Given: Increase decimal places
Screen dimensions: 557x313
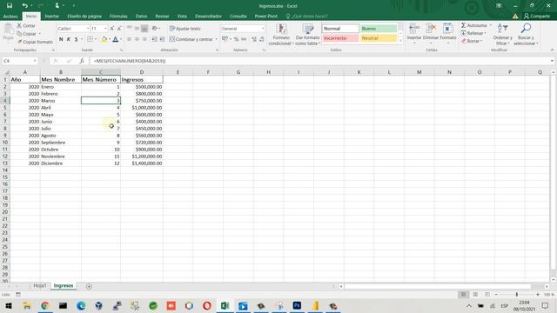Looking at the screenshot, I should click(254, 39).
